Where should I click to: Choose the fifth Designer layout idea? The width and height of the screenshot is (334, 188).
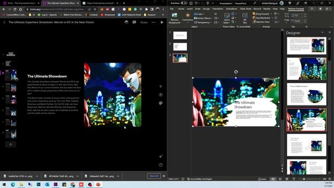click(x=306, y=145)
